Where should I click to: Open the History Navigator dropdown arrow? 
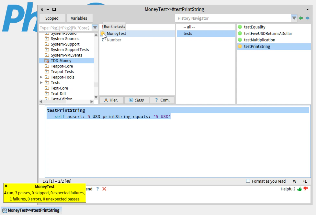coord(294,18)
